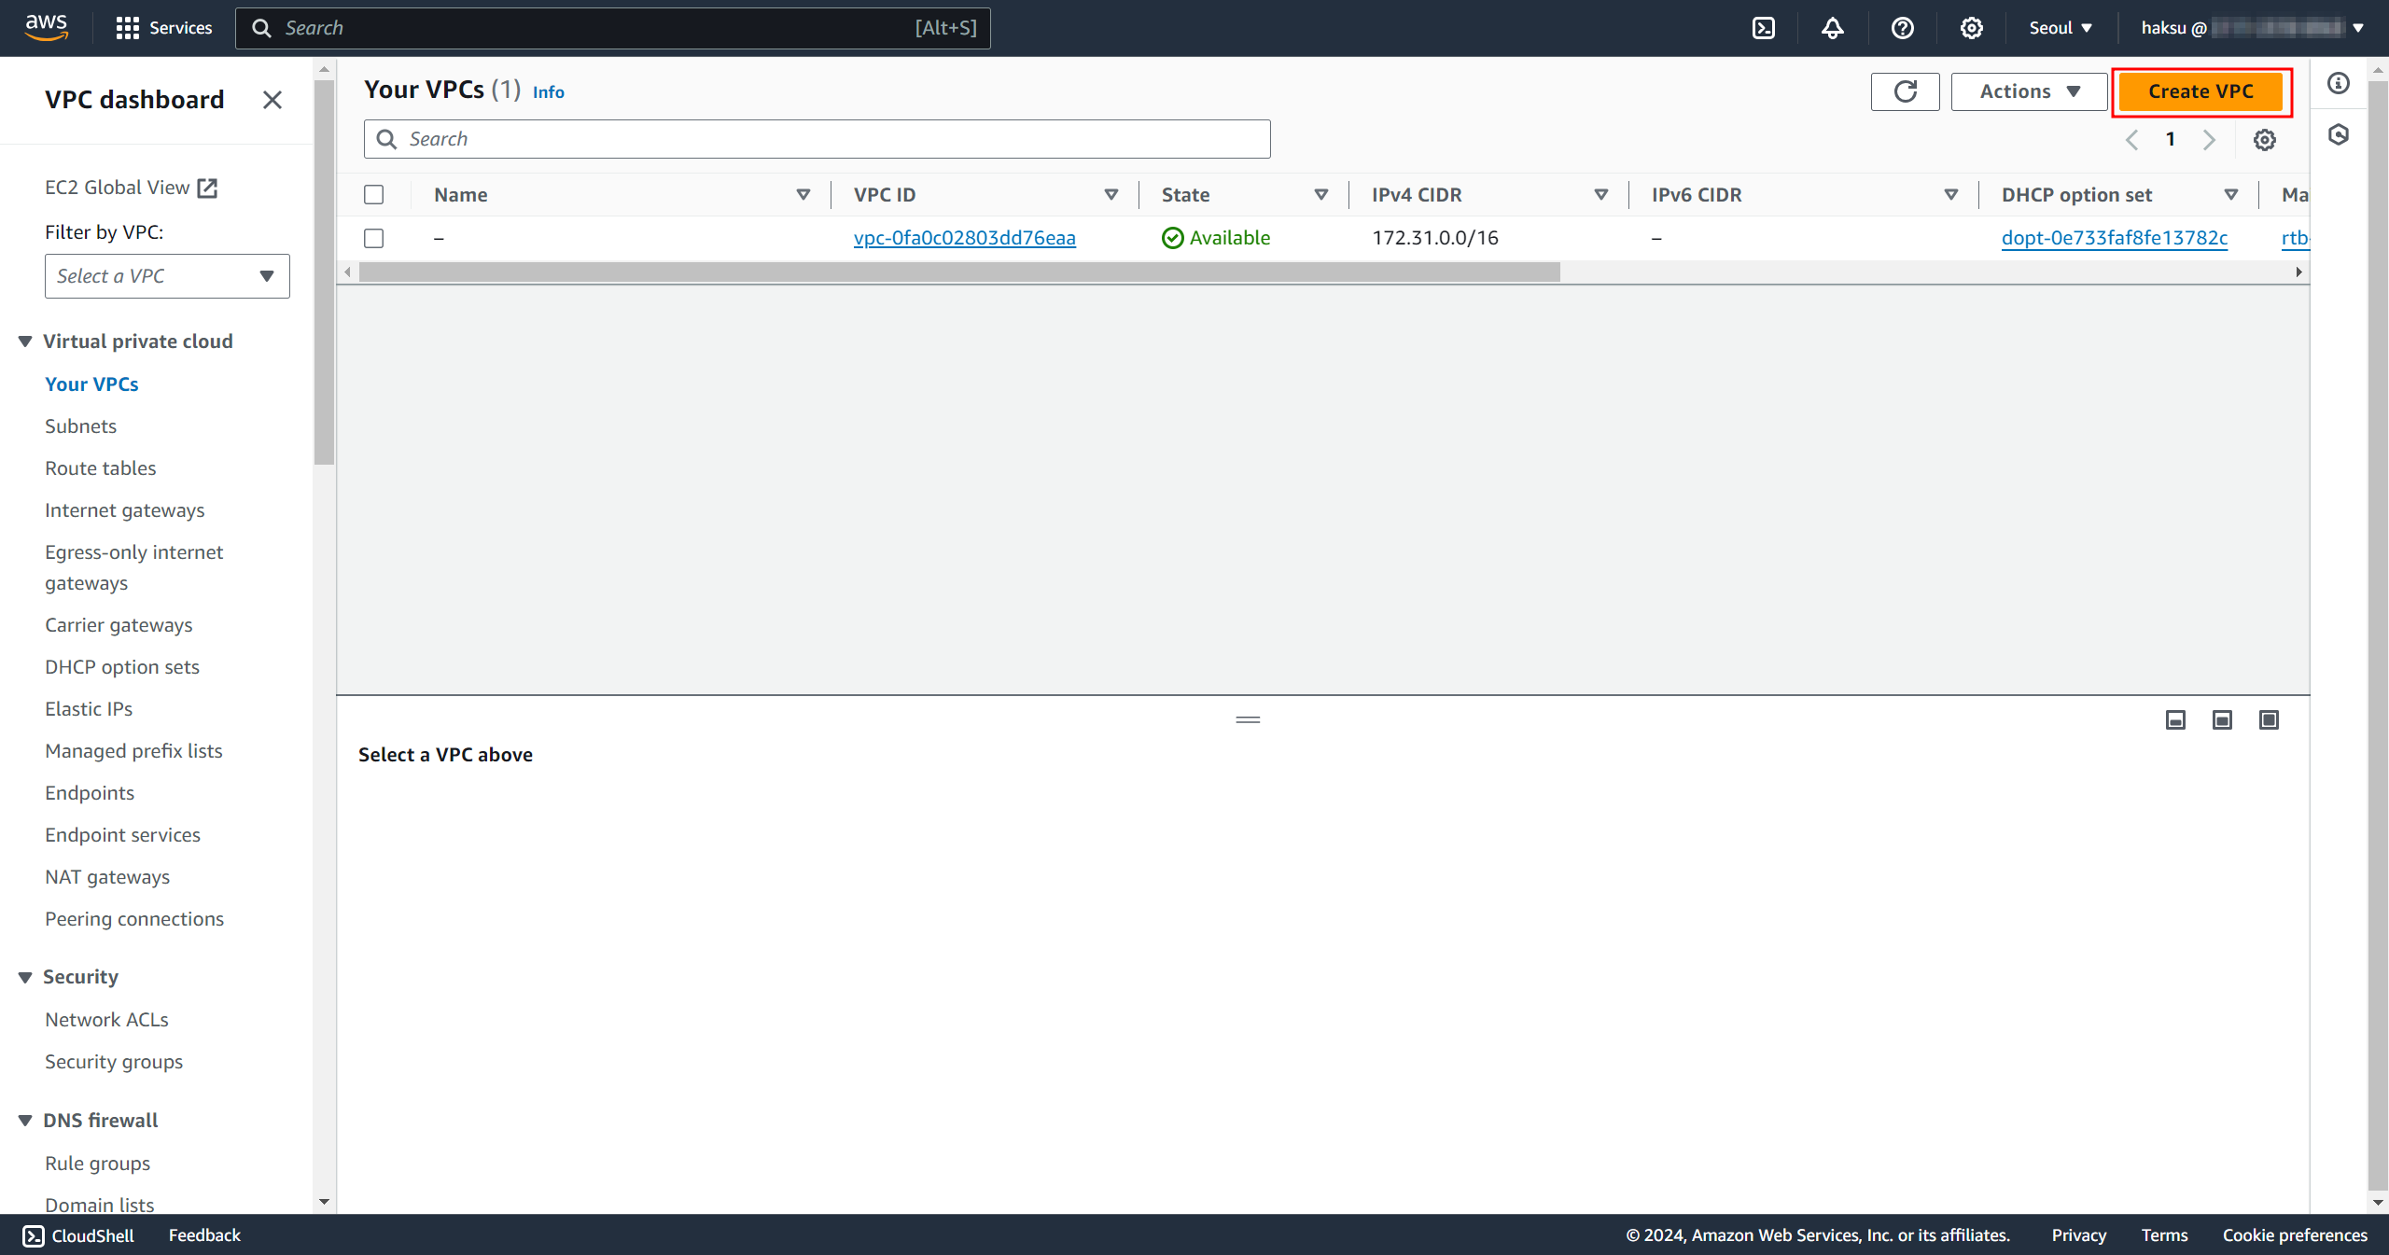Image resolution: width=2389 pixels, height=1255 pixels.
Task: Close the VPC dashboard sidebar
Action: click(272, 100)
